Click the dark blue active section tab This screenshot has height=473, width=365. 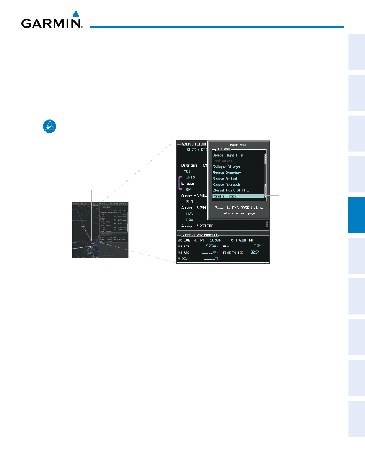coord(357,215)
